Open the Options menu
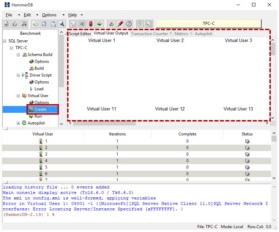The image size is (279, 232). [49, 15]
